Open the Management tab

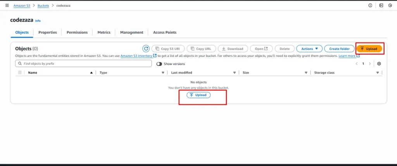click(132, 33)
